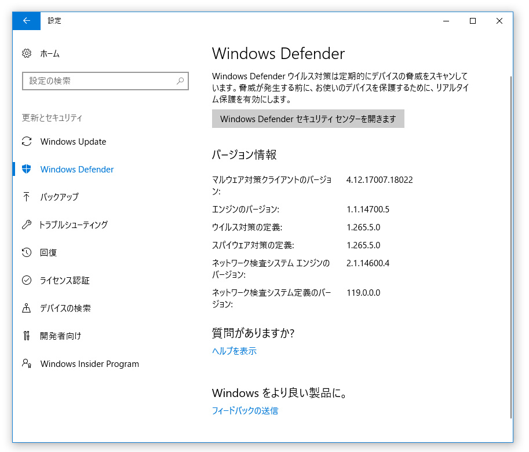Click the ホーム gear icon
The width and height of the screenshot is (529, 452).
click(27, 53)
